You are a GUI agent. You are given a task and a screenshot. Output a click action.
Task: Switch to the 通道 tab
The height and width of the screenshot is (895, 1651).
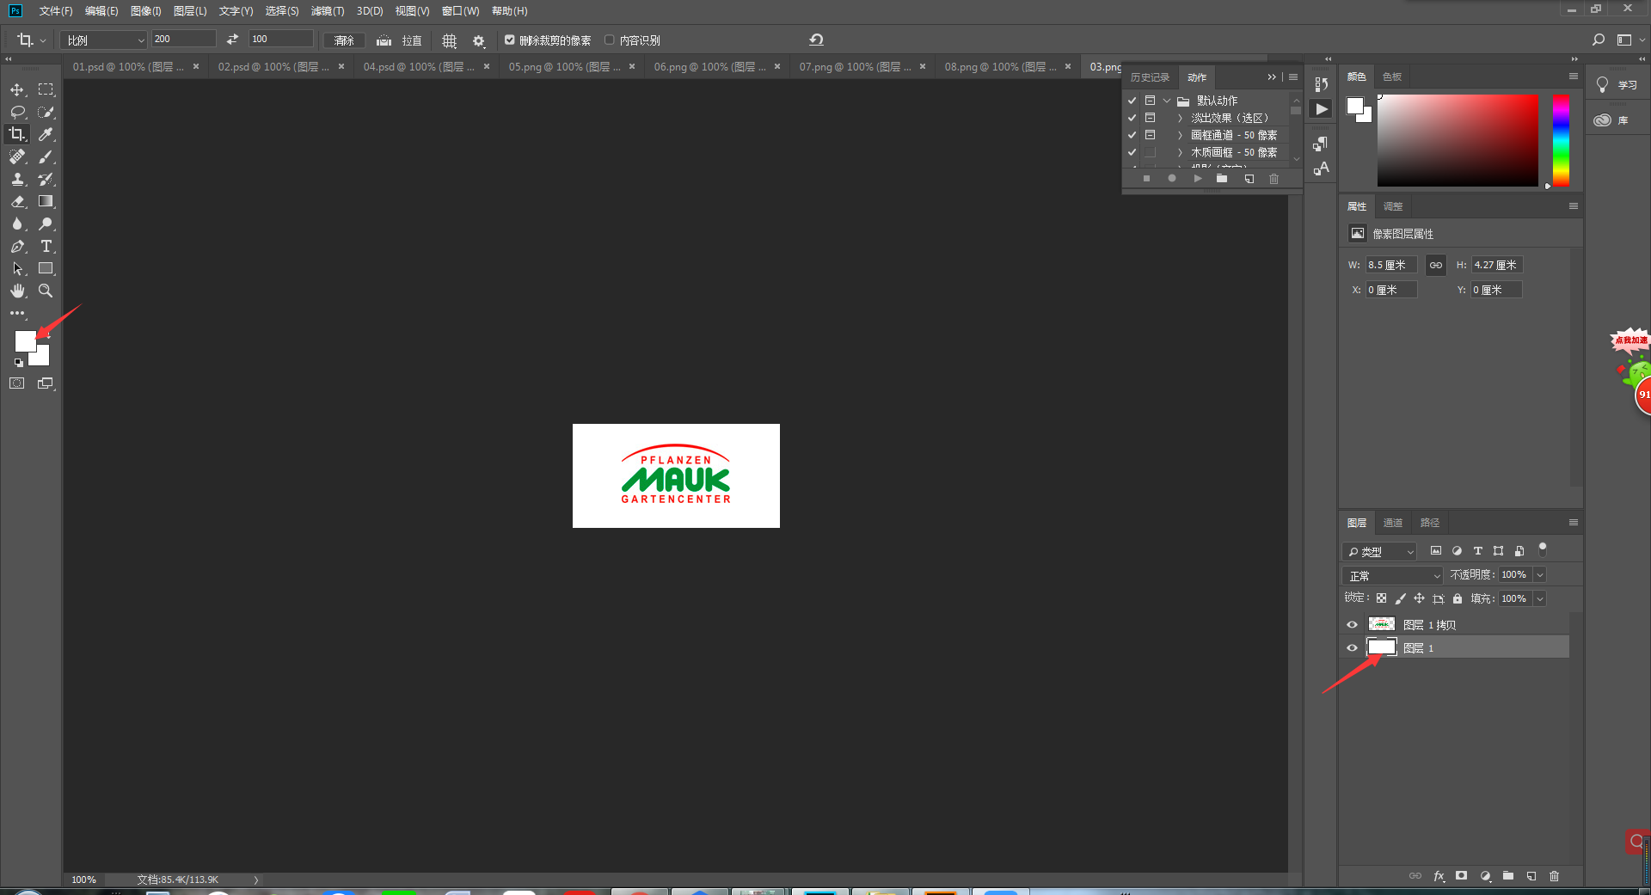pos(1393,523)
